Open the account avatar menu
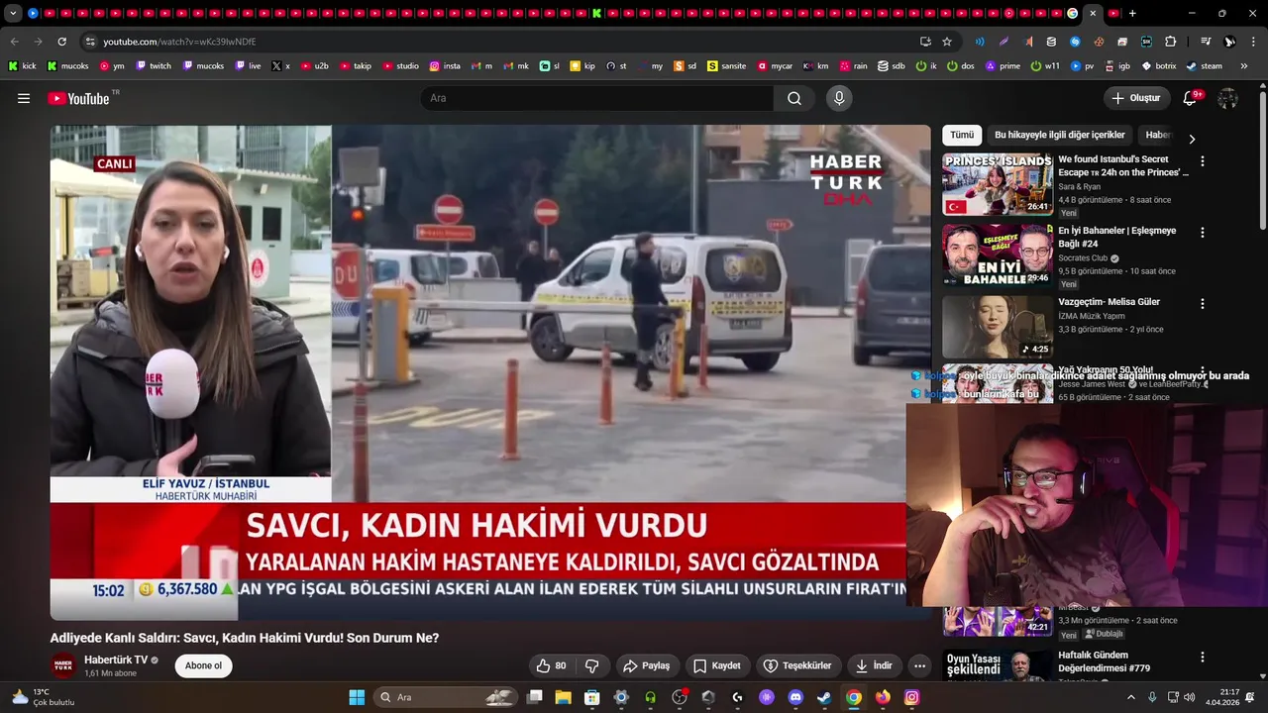The width and height of the screenshot is (1268, 713). (x=1227, y=98)
